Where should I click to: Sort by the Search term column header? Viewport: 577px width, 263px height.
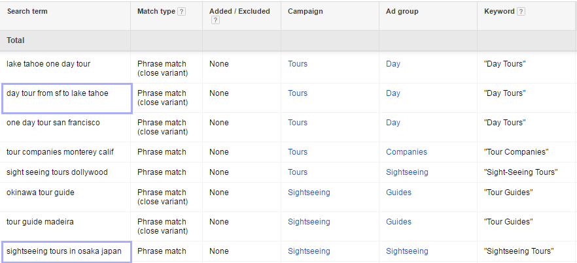27,11
